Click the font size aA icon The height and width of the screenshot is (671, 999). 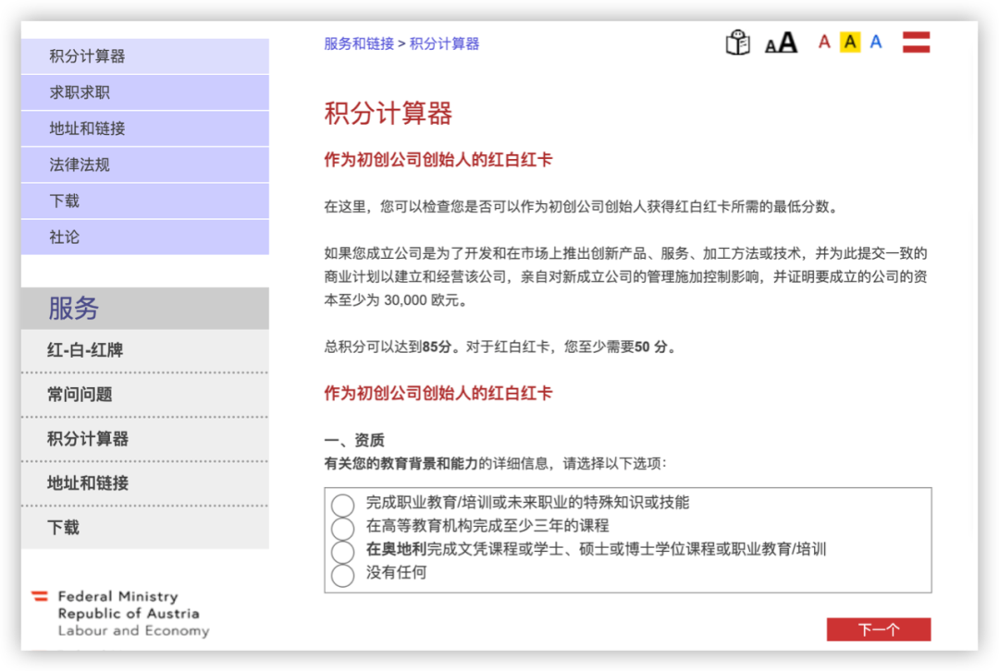tap(781, 43)
